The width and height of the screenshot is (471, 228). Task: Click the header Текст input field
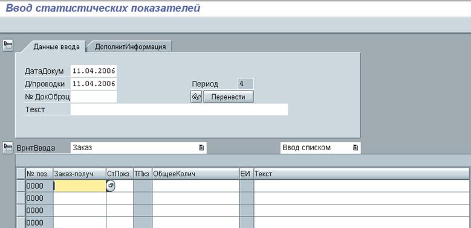coord(179,109)
